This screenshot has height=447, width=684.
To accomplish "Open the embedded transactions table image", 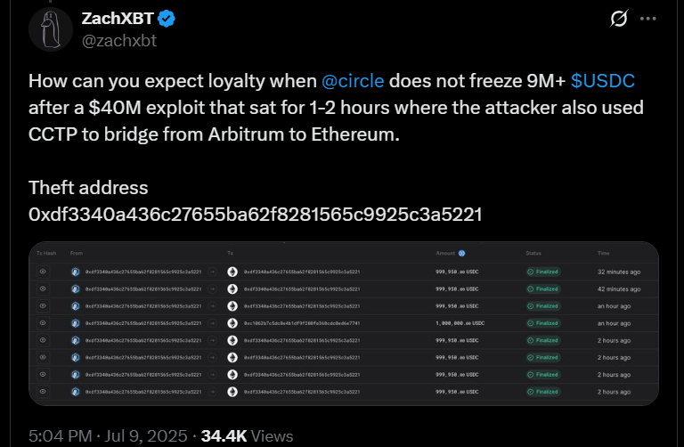I will [344, 323].
